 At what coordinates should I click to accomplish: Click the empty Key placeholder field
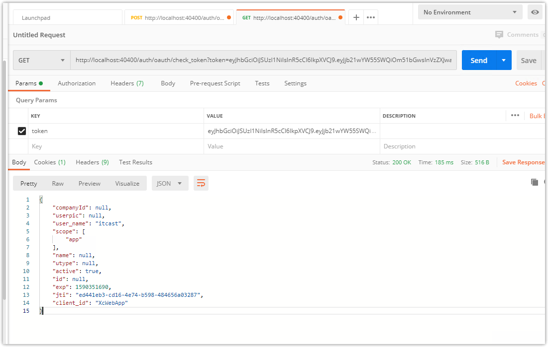tap(116, 146)
